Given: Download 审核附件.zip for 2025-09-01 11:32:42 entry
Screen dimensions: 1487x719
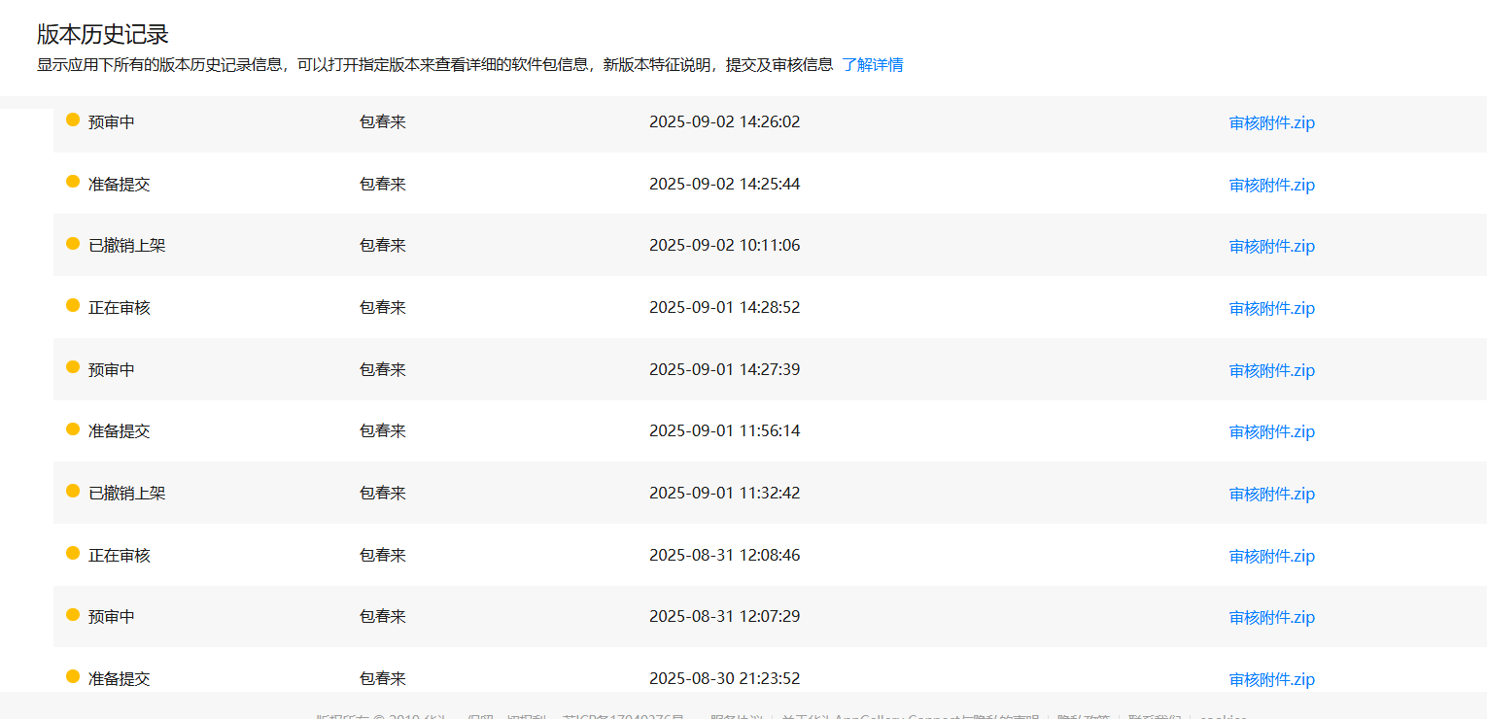Looking at the screenshot, I should click(1271, 495).
